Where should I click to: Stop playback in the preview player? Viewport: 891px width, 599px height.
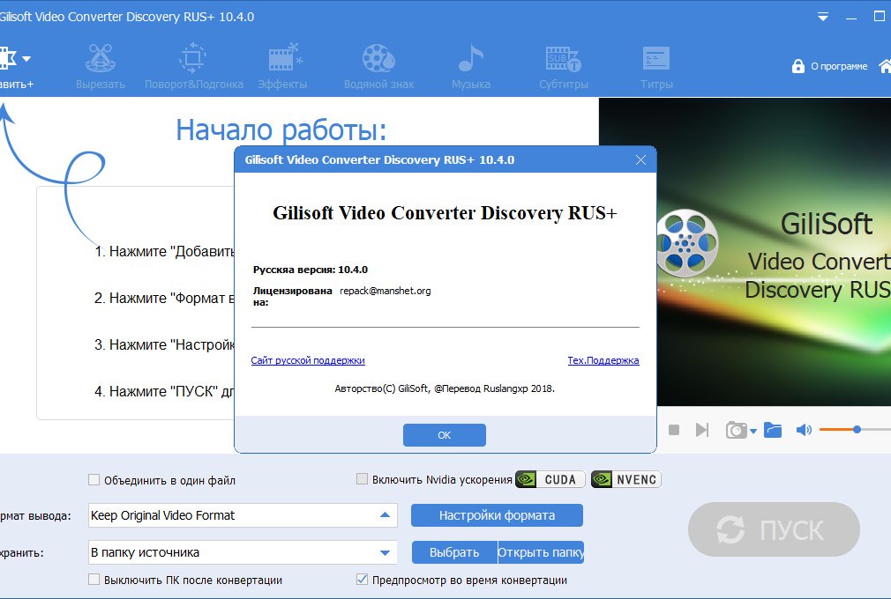click(x=674, y=430)
